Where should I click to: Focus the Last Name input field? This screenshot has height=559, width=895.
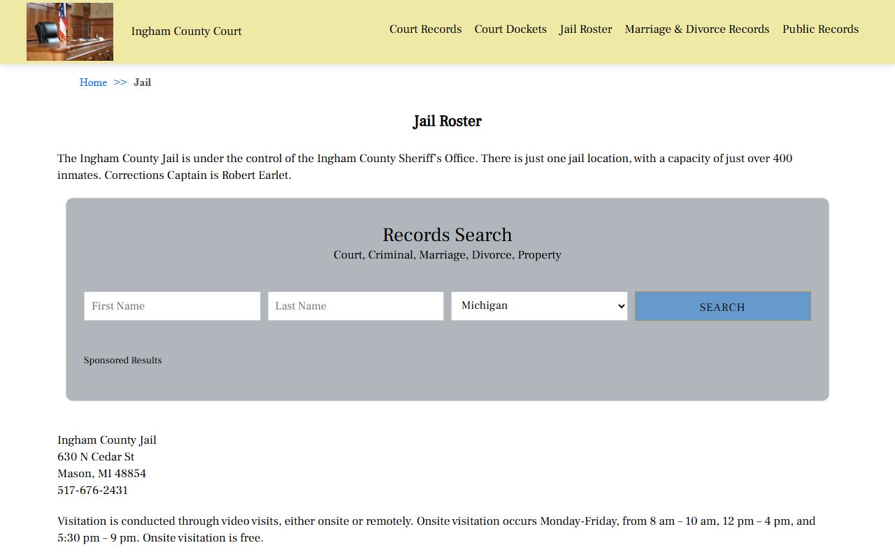[356, 306]
